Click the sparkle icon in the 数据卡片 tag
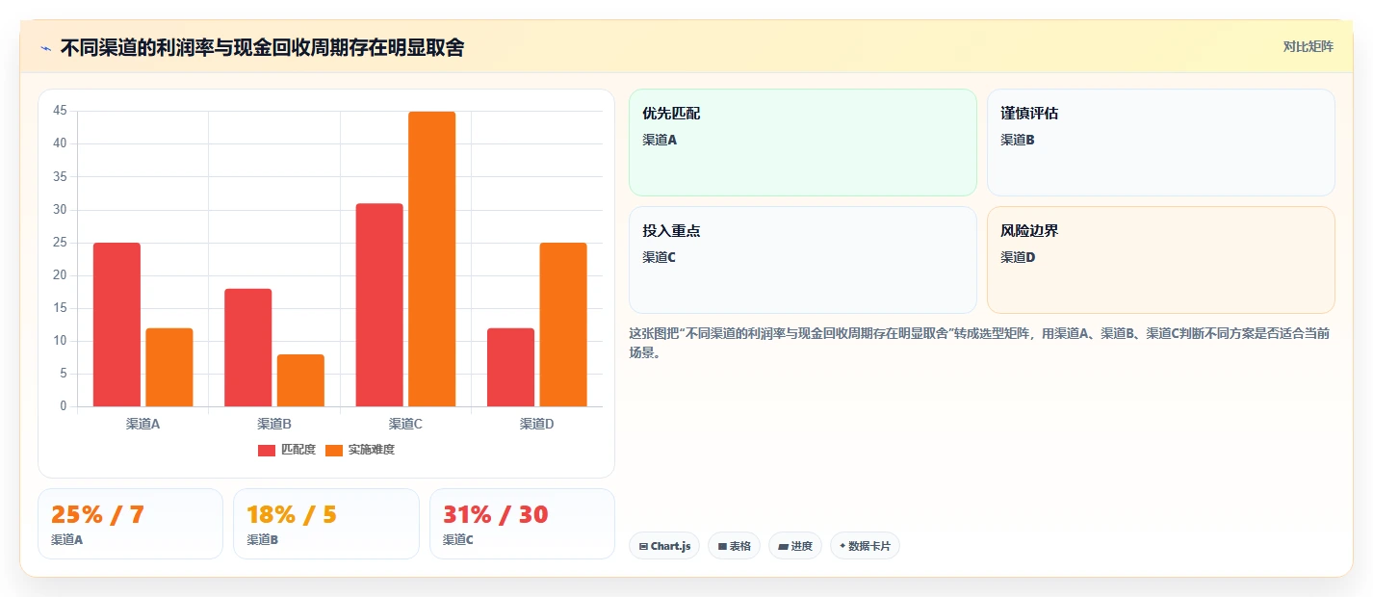The image size is (1373, 597). pos(842,546)
